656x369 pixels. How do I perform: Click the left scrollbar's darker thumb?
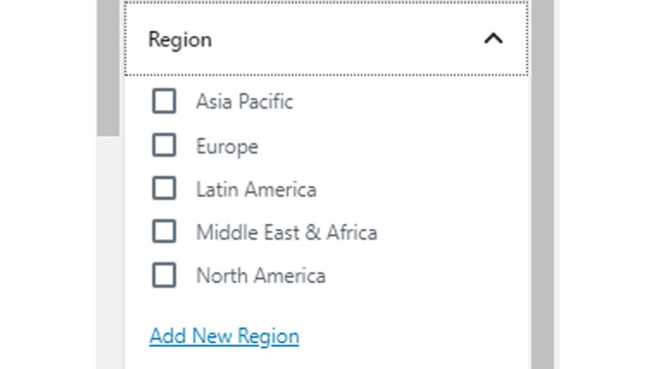pyautogui.click(x=108, y=64)
